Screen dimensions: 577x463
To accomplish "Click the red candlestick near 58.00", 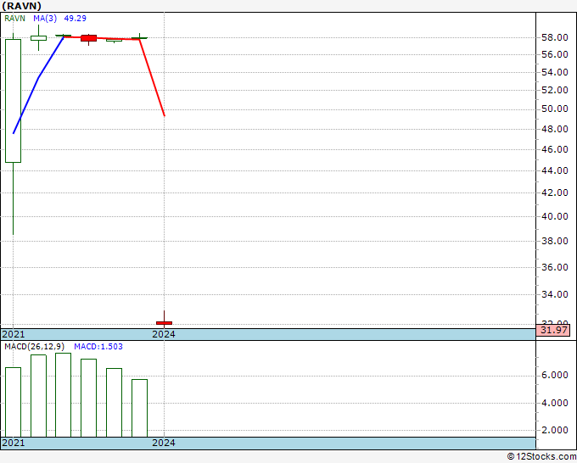I will click(x=89, y=38).
